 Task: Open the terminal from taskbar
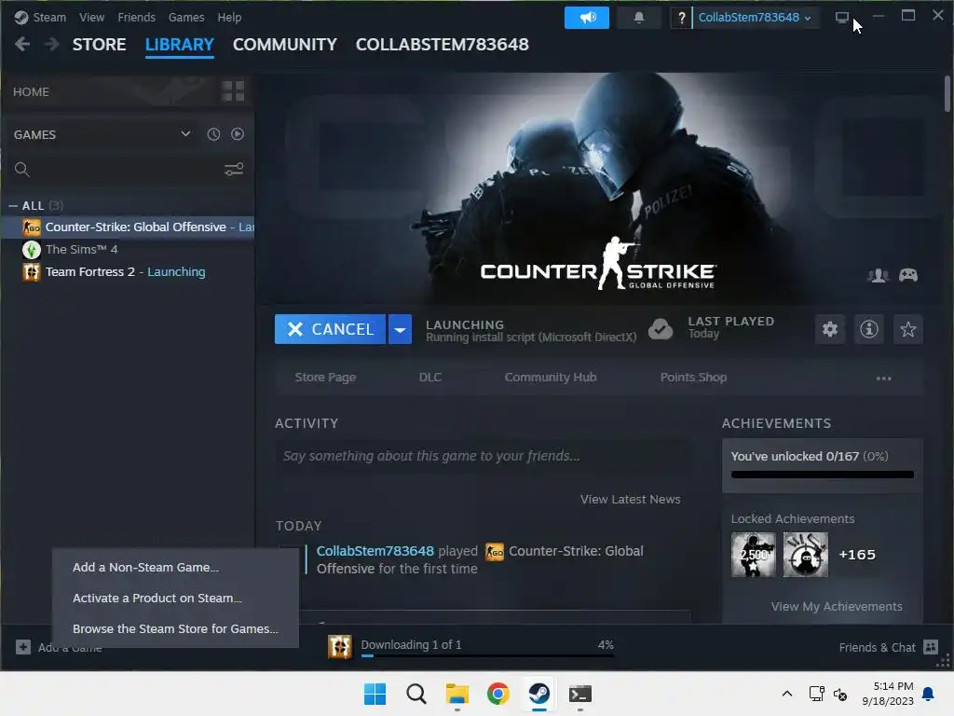[x=579, y=694]
